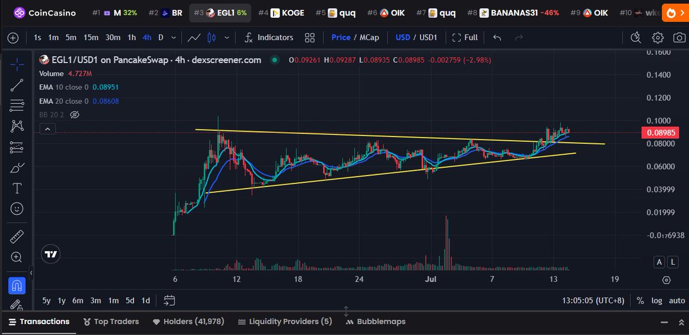The width and height of the screenshot is (689, 335).
Task: Toggle the log scale text button
Action: point(656,300)
